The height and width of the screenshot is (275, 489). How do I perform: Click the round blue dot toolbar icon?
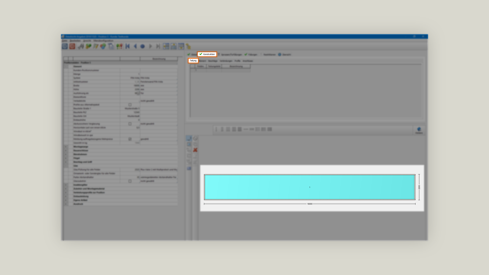point(143,46)
